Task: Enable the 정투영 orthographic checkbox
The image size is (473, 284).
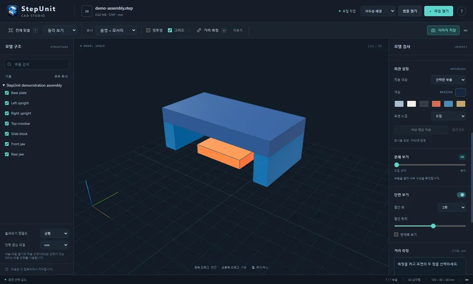Action: [x=148, y=30]
